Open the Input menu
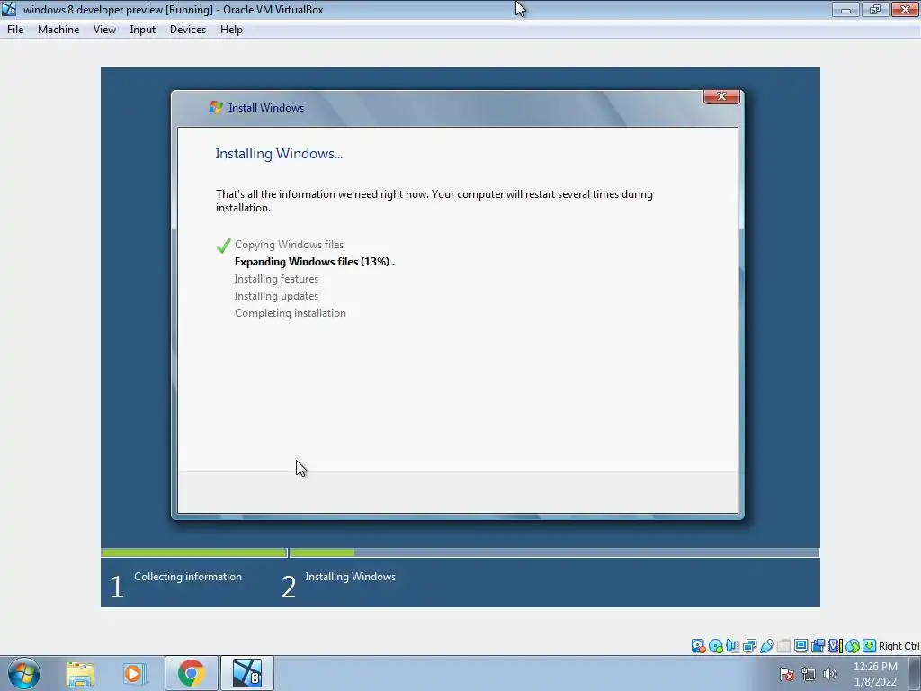 point(143,30)
